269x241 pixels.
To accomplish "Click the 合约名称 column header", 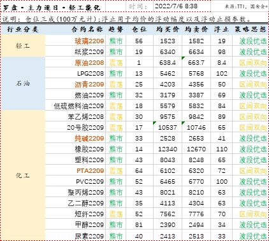I will click(x=75, y=29).
